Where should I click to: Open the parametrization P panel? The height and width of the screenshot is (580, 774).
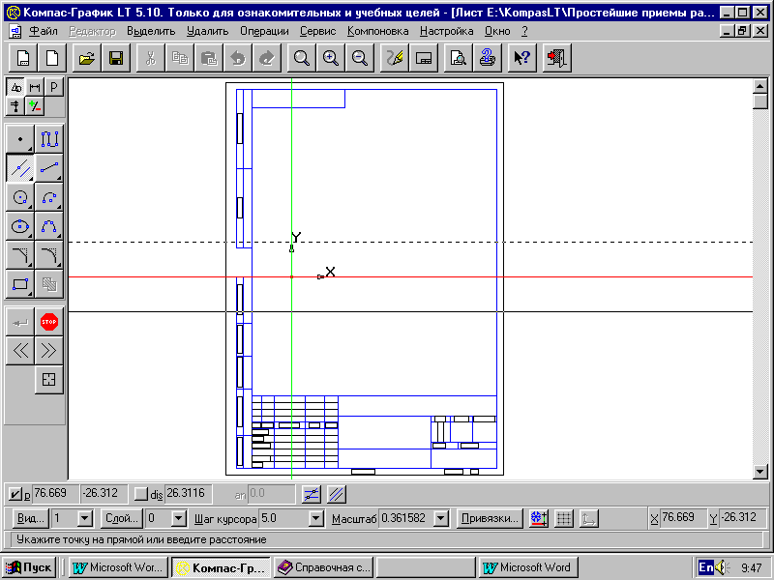pyautogui.click(x=54, y=87)
